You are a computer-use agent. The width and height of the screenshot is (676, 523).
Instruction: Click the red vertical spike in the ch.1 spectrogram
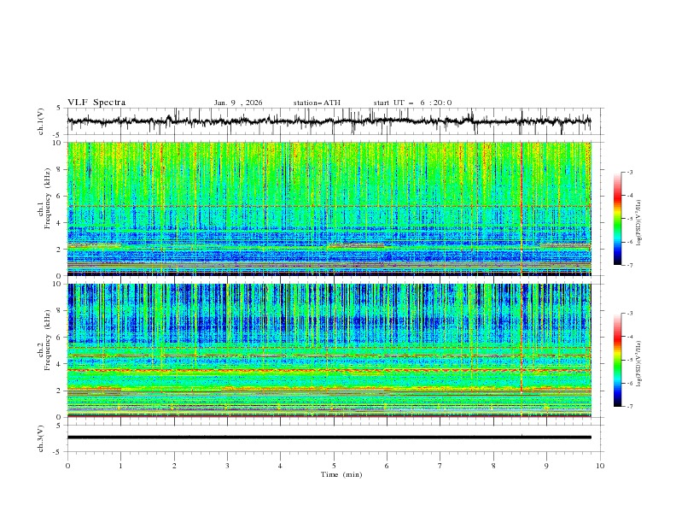(x=522, y=209)
